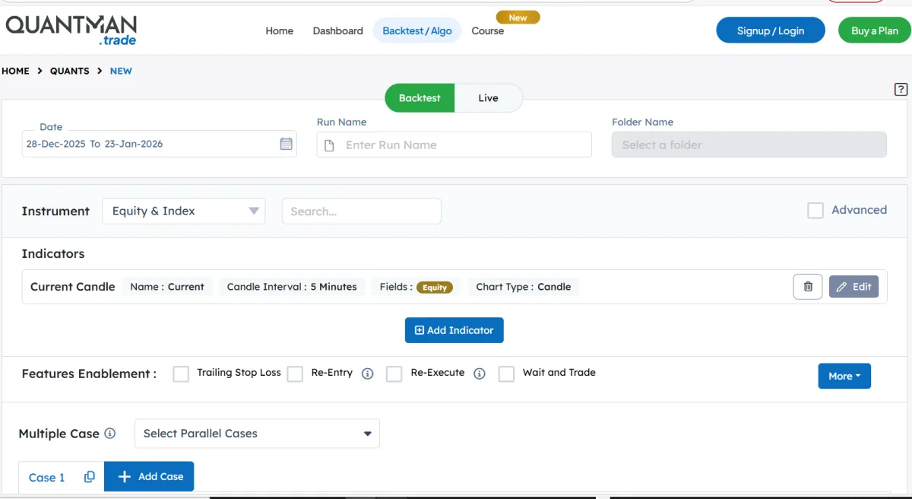
Task: Click Add Indicator button
Action: [x=454, y=330]
